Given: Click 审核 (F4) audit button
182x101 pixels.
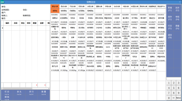Looking at the screenshot, I should coord(177,18).
